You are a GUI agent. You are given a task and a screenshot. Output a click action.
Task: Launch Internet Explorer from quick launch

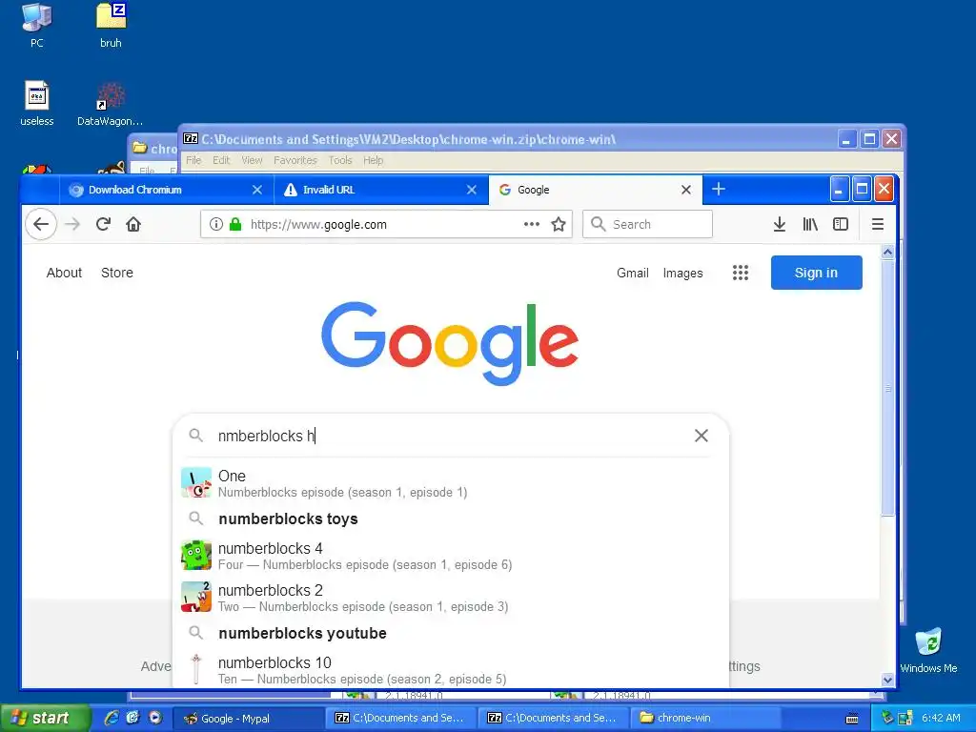pyautogui.click(x=112, y=718)
